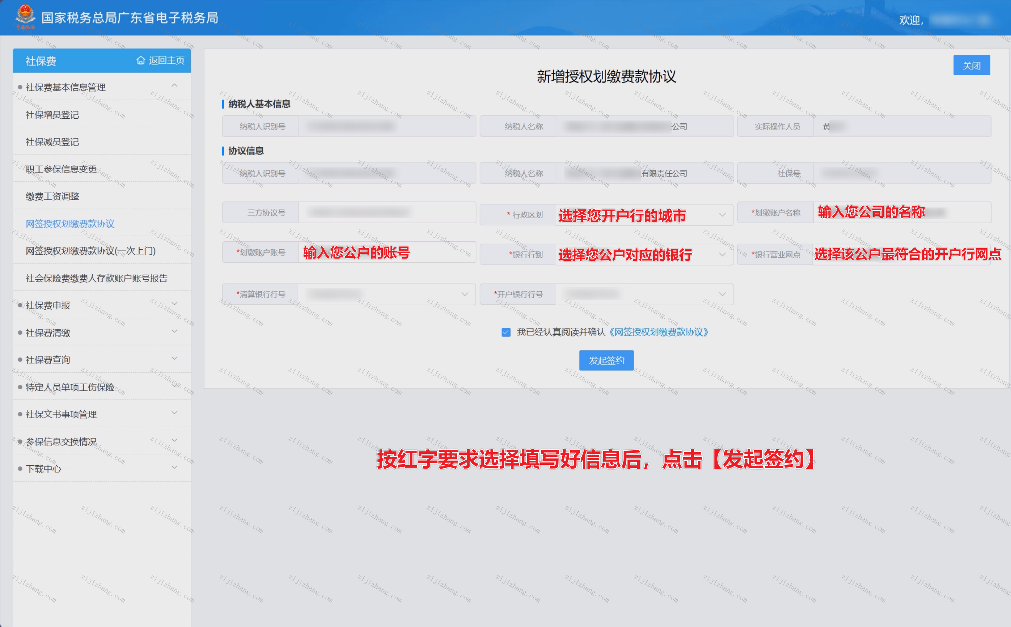Open the 清算银行行号 dropdown
Screen dimensions: 1011x627
[x=387, y=294]
